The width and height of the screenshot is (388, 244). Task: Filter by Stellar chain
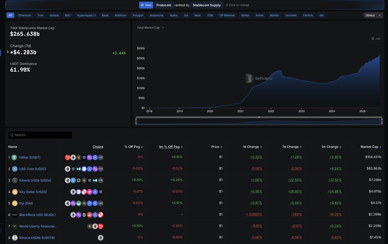tap(245, 15)
